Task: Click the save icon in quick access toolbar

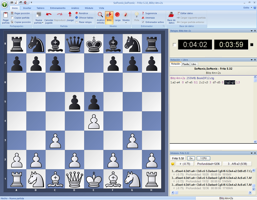Action: pos(12,3)
